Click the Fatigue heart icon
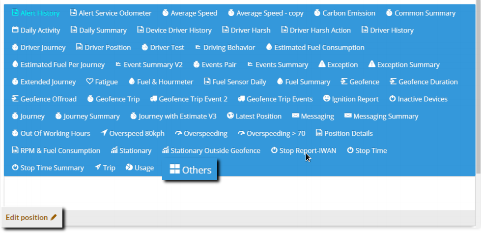This screenshot has width=481, height=233. point(89,82)
